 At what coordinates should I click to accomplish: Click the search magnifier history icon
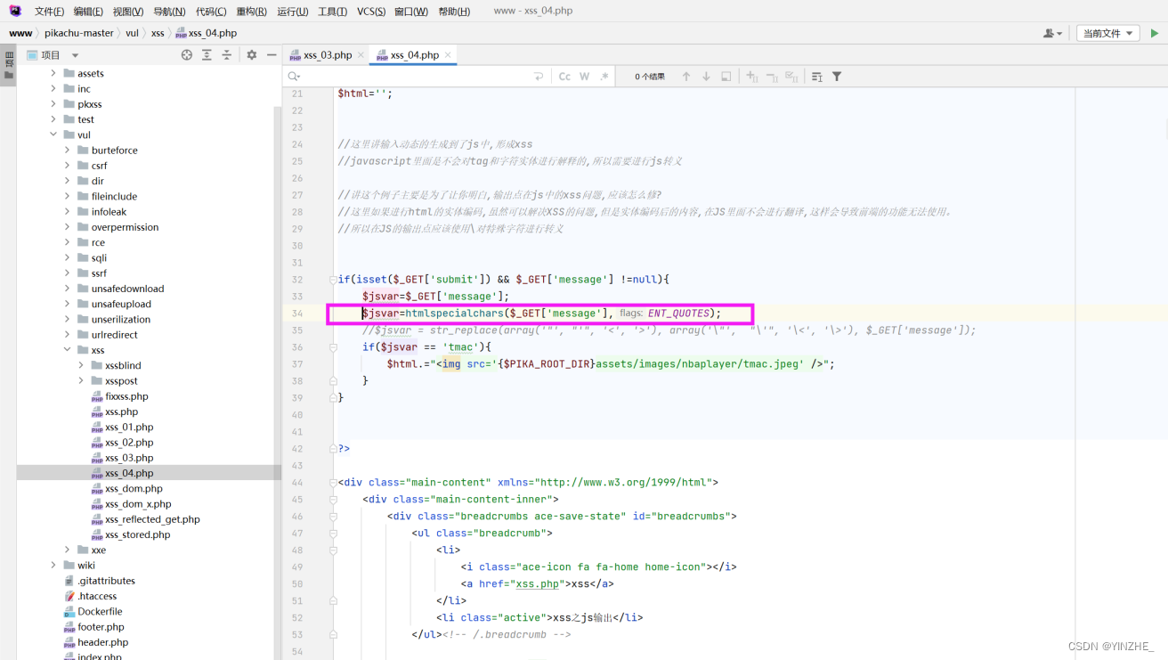[294, 77]
